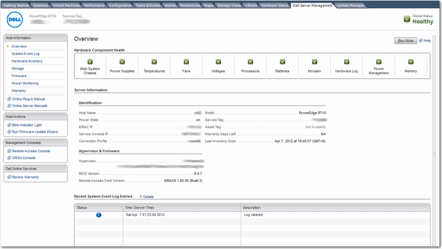Open the Update Manager tab
This screenshot has height=249, width=442.
[x=350, y=5]
